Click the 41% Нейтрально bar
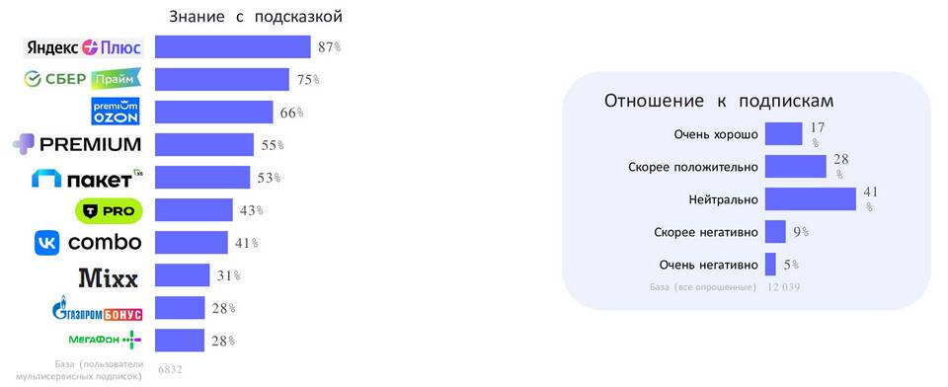 811,199
